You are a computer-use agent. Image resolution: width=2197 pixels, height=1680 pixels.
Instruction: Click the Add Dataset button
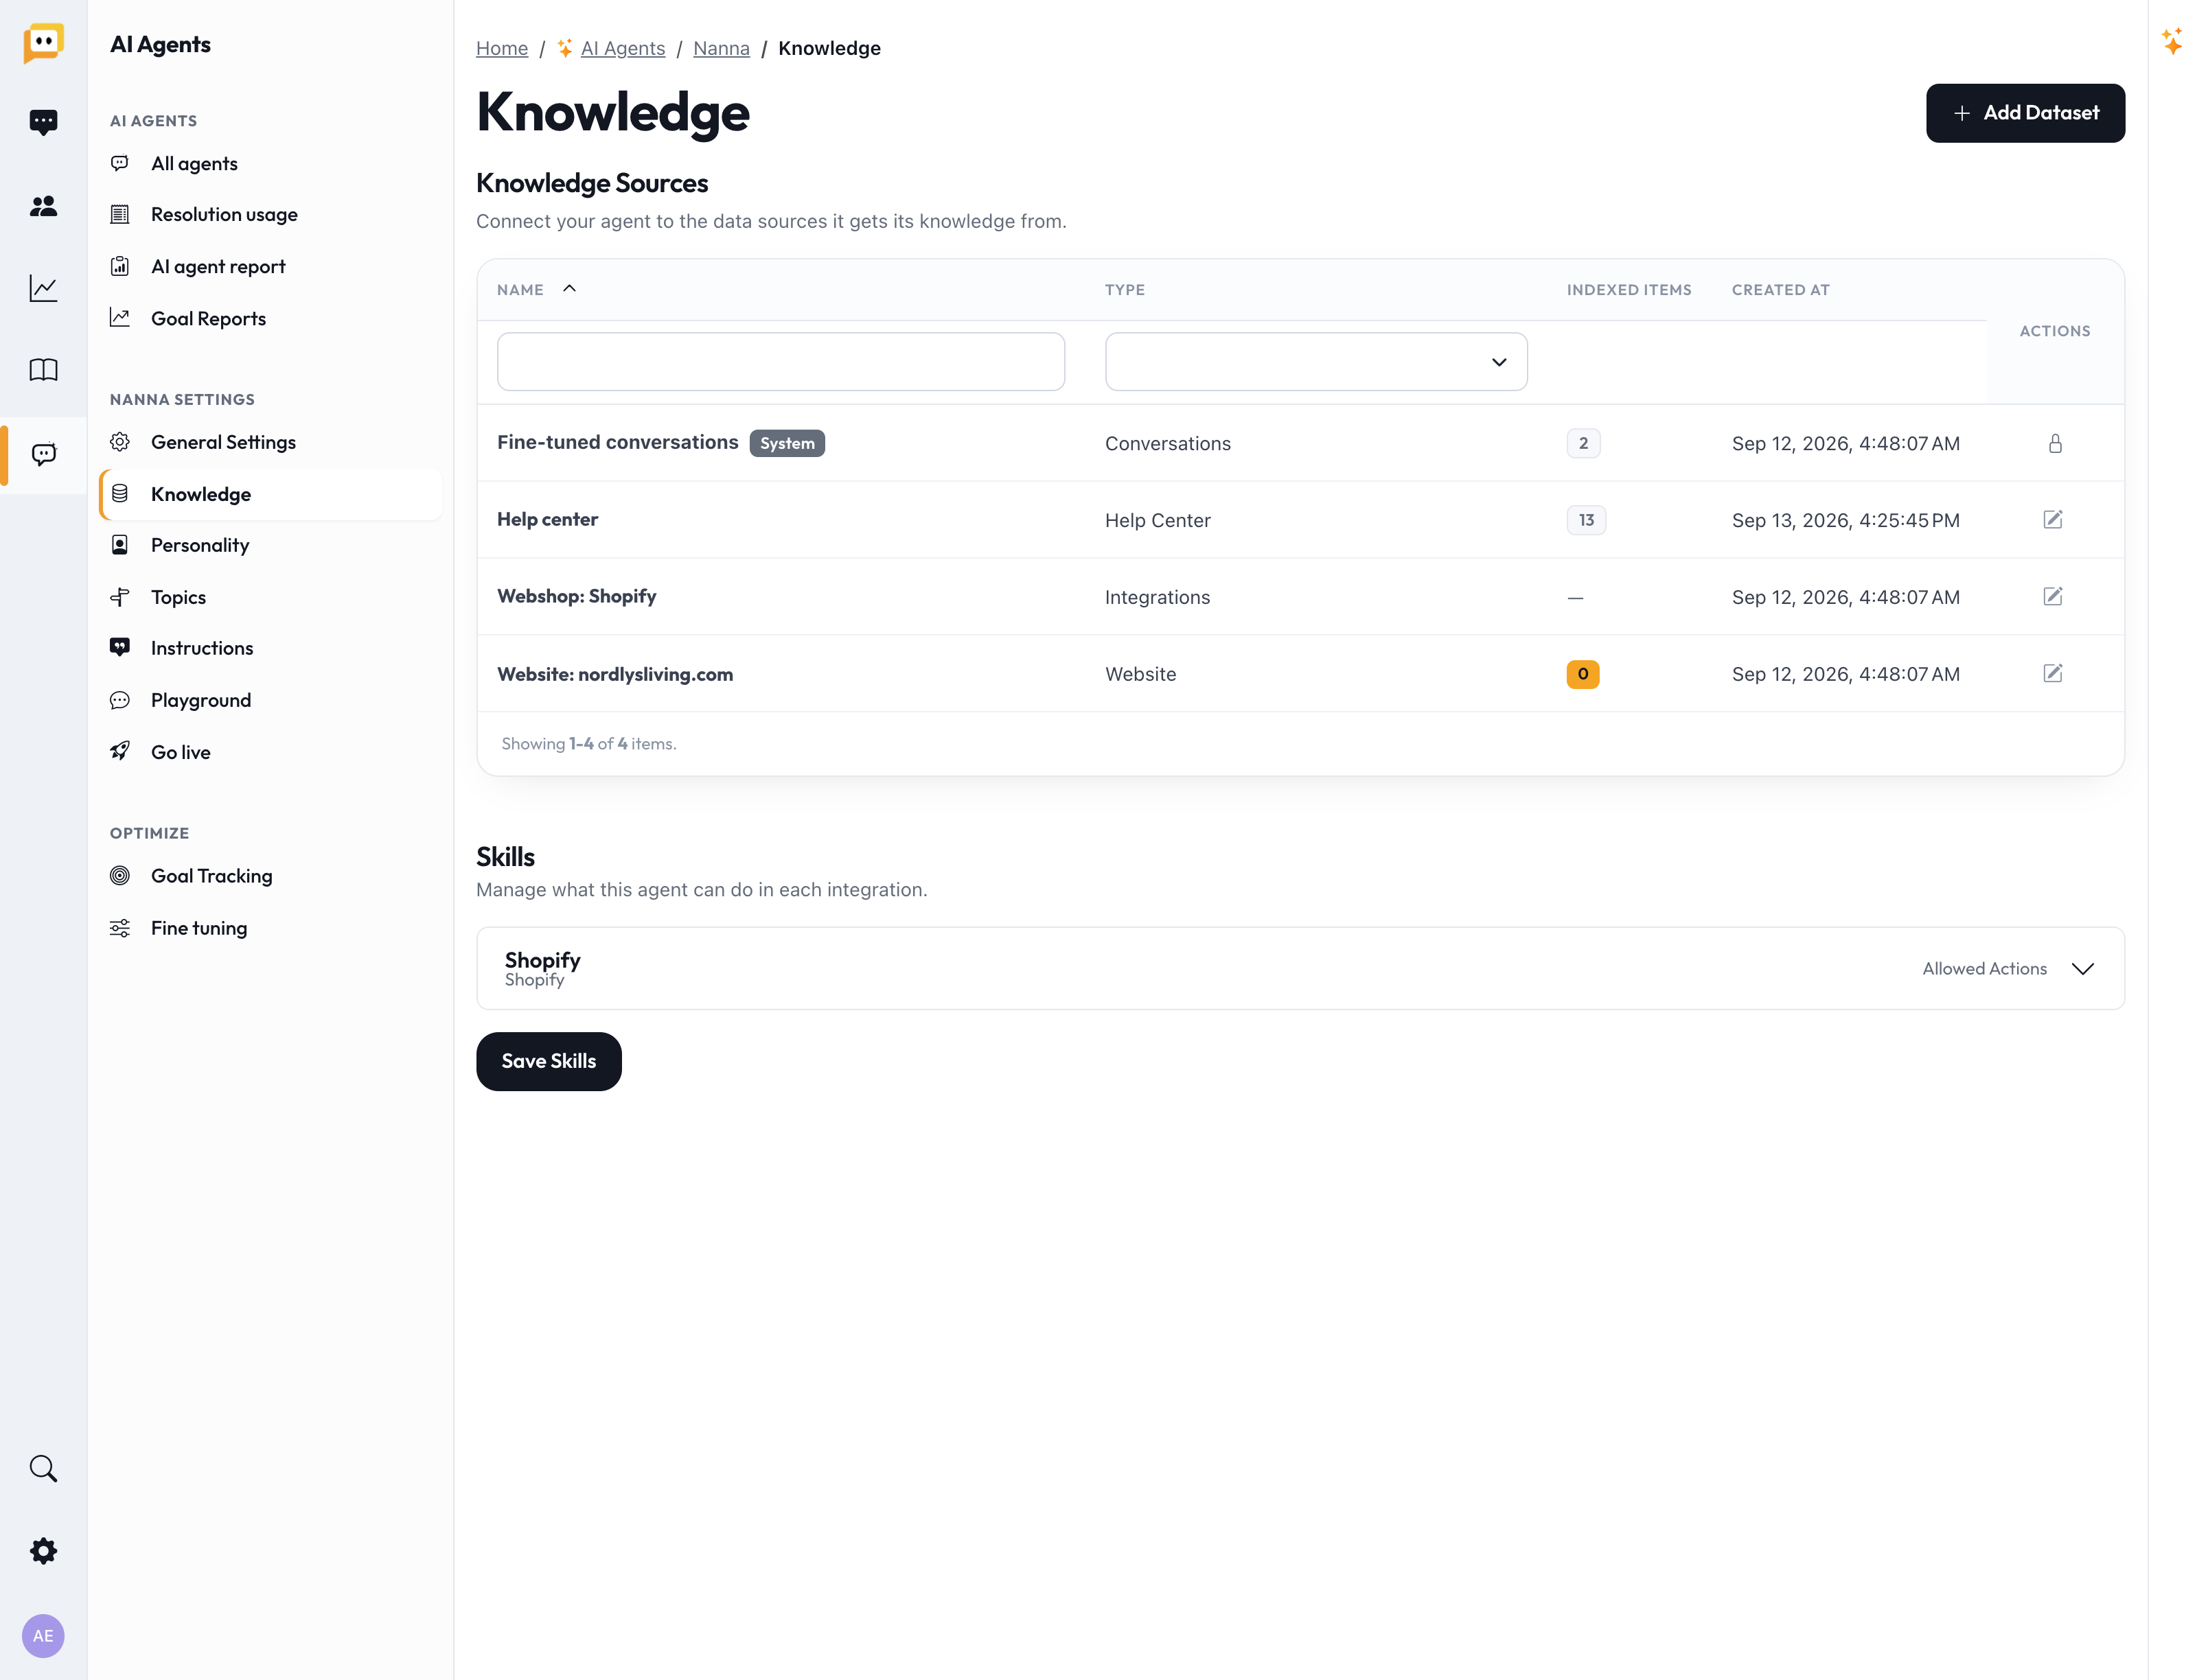coord(2025,113)
